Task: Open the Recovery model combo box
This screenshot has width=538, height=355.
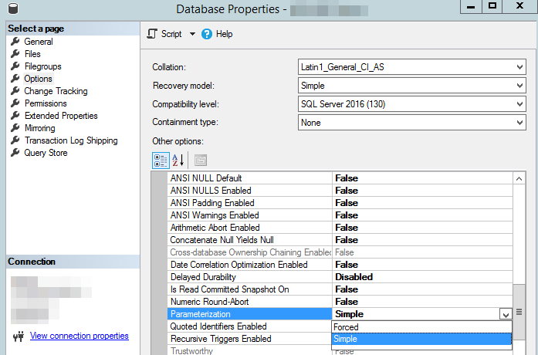Action: 519,86
